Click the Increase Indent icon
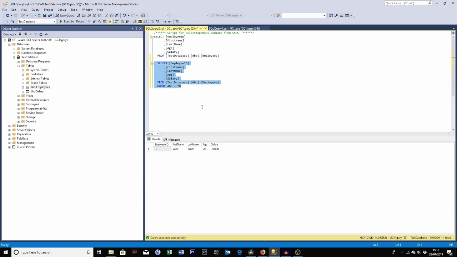The image size is (457, 257). (x=170, y=21)
